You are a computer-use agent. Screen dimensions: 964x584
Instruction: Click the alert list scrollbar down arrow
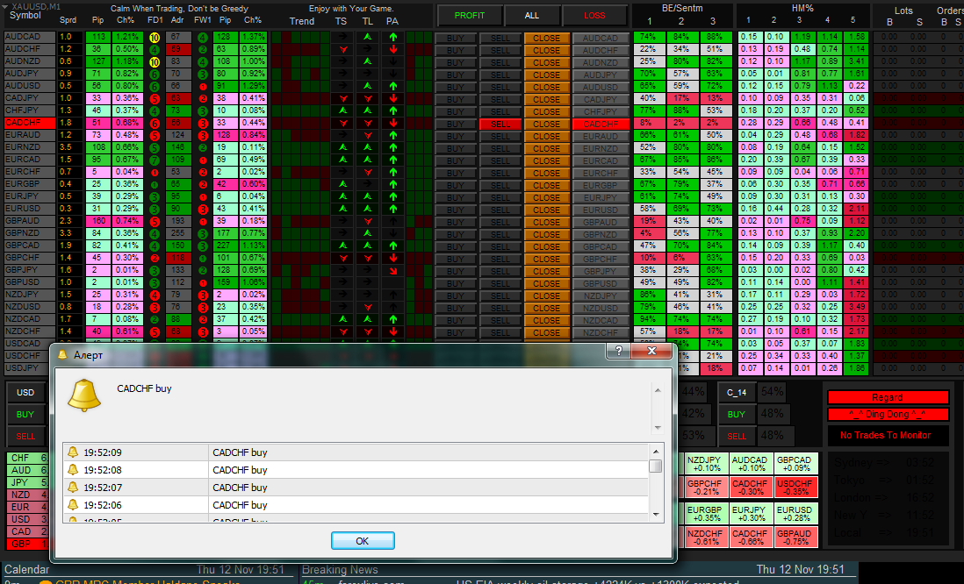point(656,515)
